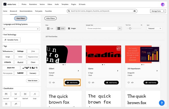Switch to List view
Viewport: 169px width, 109px height.
(50, 29)
